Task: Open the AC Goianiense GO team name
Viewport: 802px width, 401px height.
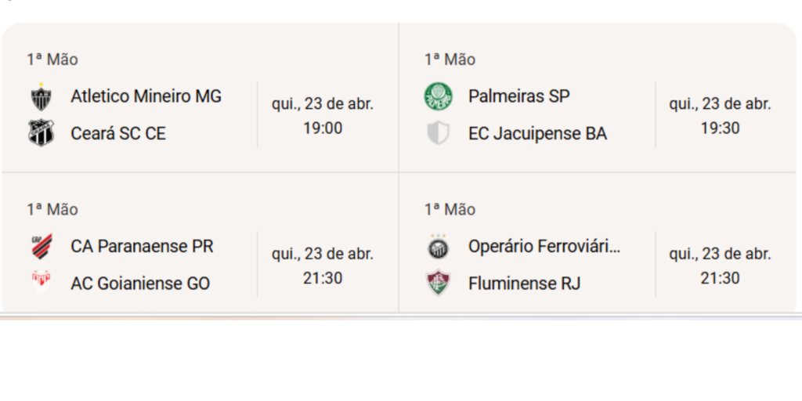Action: pyautogui.click(x=140, y=283)
